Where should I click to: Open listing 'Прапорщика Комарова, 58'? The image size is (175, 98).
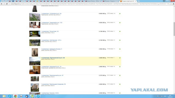point(53,84)
